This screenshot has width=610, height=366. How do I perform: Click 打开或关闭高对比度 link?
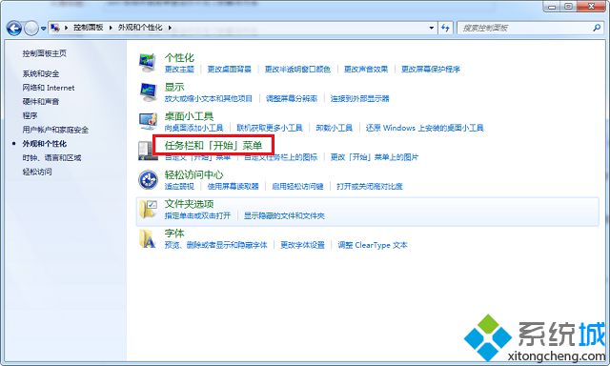369,186
